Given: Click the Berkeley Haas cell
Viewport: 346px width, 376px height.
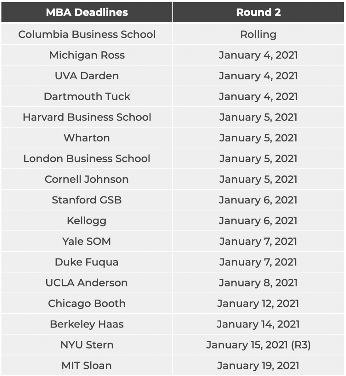Looking at the screenshot, I should click(x=87, y=324).
